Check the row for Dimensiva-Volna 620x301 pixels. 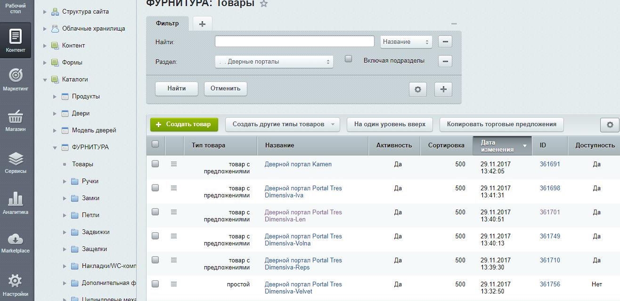click(155, 236)
